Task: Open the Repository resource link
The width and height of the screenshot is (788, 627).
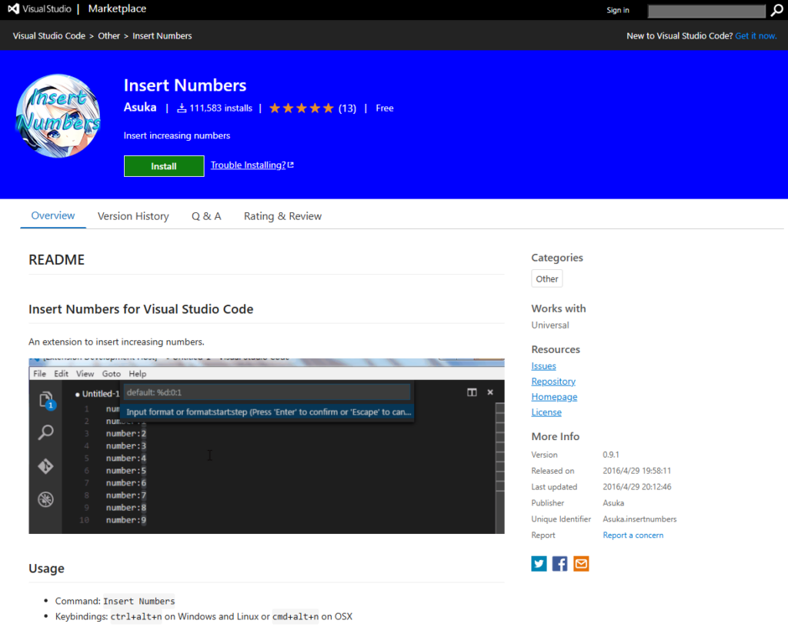Action: click(x=553, y=382)
